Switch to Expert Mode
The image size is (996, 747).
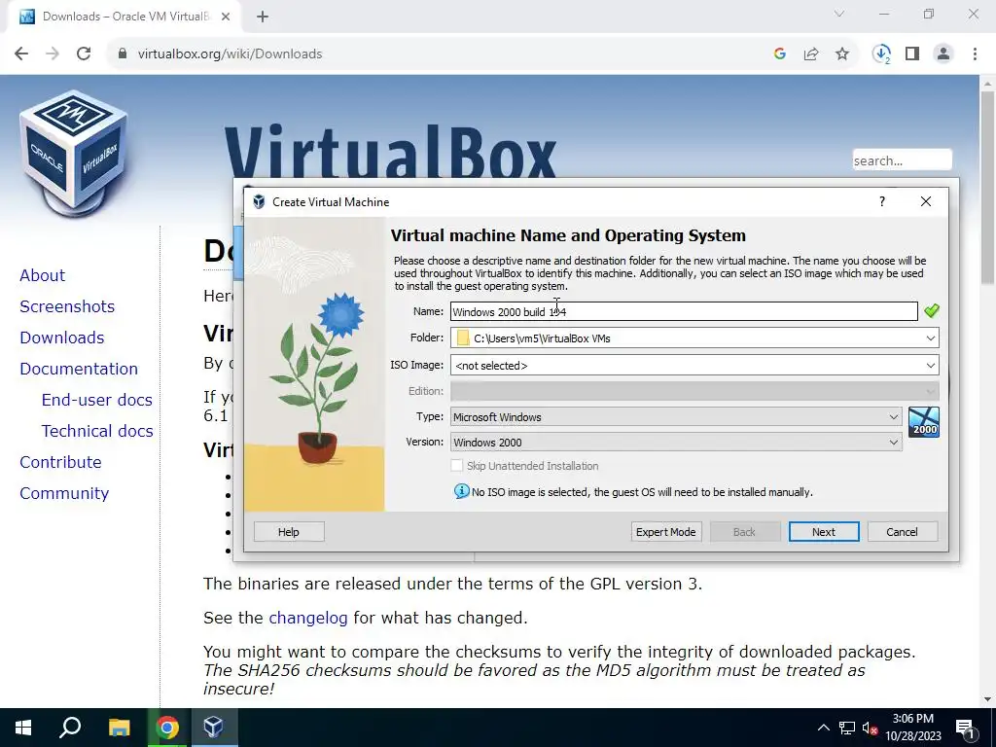(665, 532)
